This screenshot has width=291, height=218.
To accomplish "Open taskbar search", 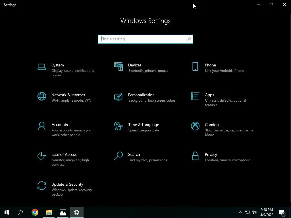I will pos(20,212).
